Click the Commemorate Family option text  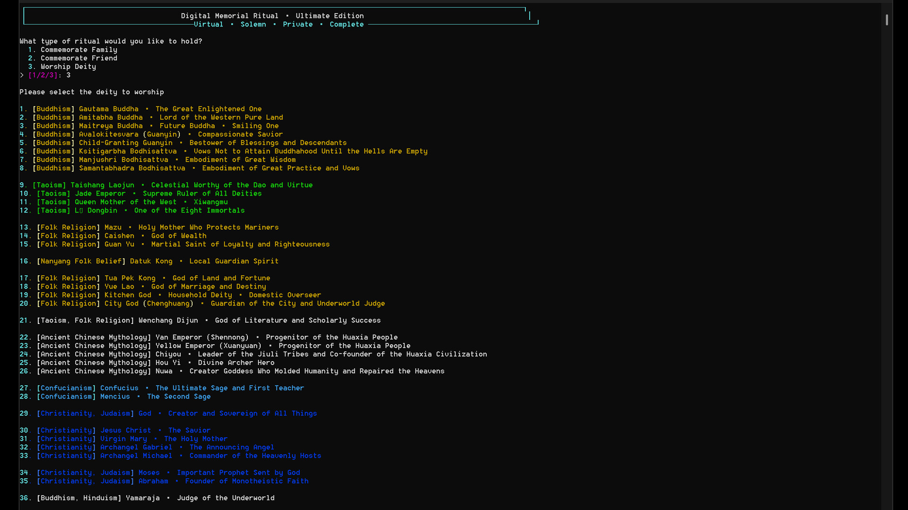[79, 50]
